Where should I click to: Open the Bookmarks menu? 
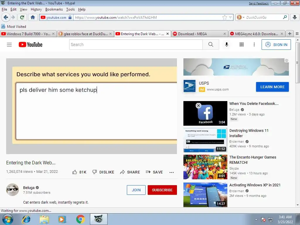54,9
